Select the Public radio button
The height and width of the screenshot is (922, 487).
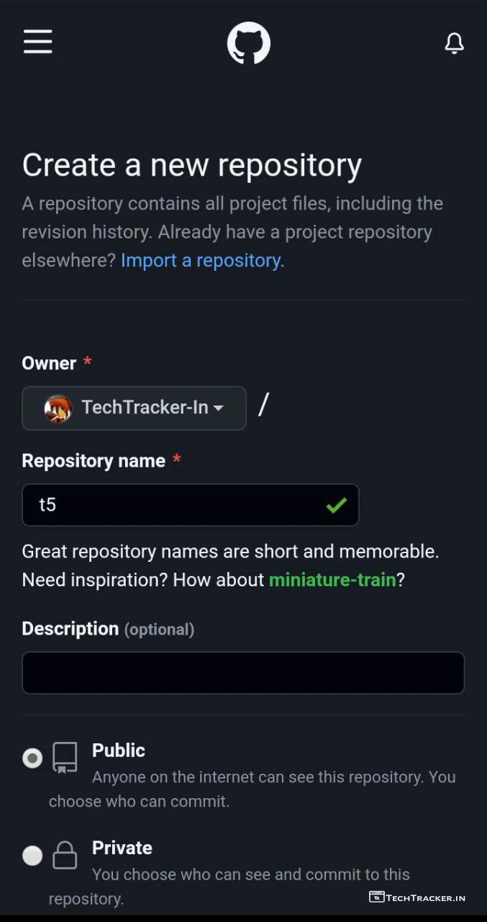click(x=32, y=758)
